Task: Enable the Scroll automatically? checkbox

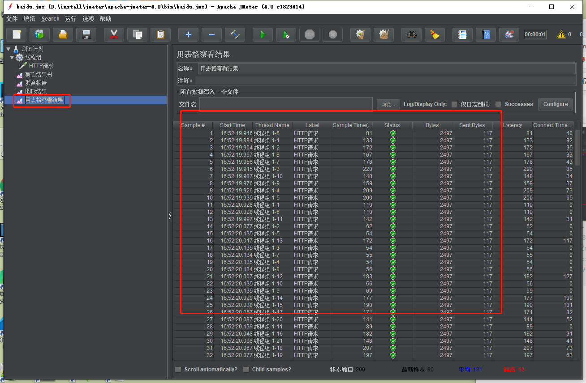Action: point(178,370)
